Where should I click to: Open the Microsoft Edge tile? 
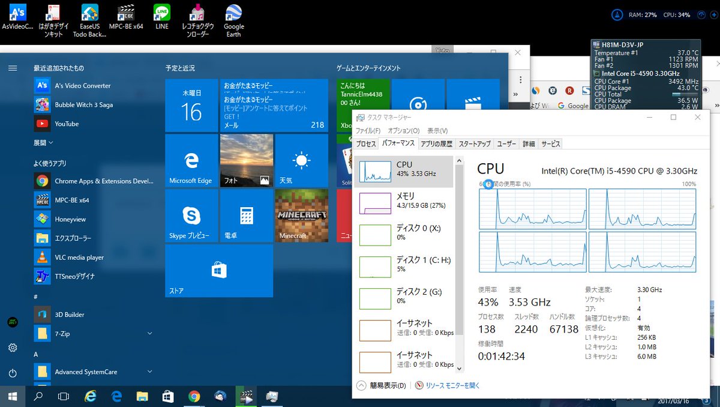[191, 160]
